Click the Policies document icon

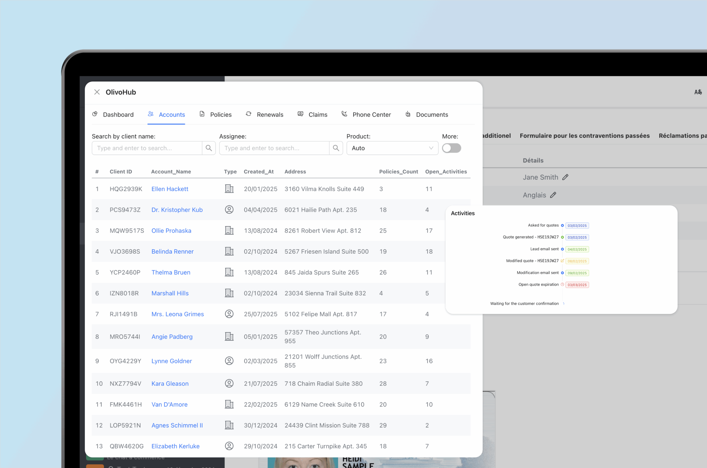point(202,114)
